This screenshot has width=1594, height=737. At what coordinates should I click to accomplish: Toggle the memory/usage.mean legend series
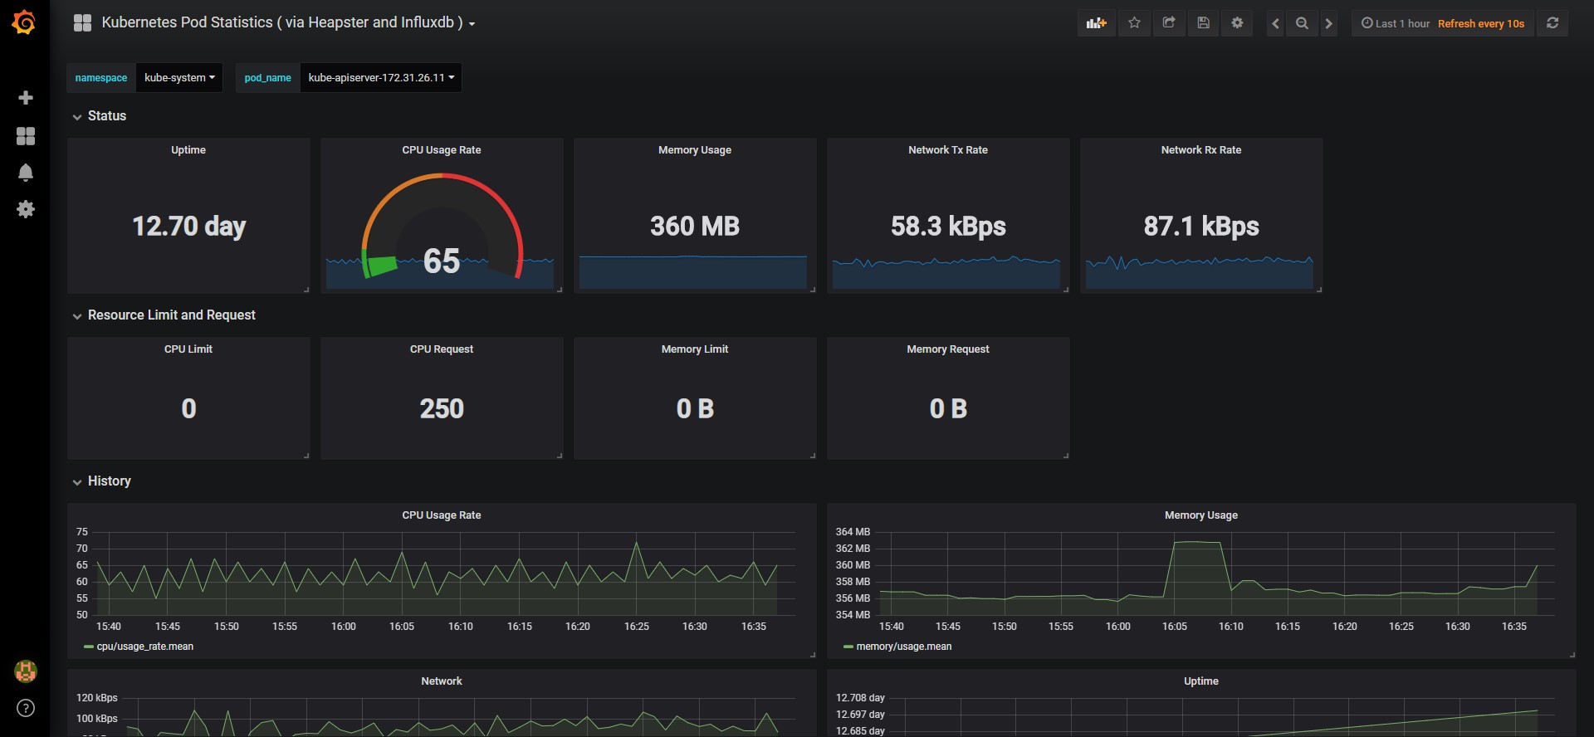[904, 647]
